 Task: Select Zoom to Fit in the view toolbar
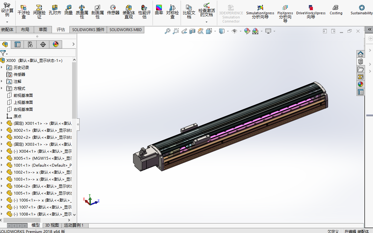pos(167,31)
